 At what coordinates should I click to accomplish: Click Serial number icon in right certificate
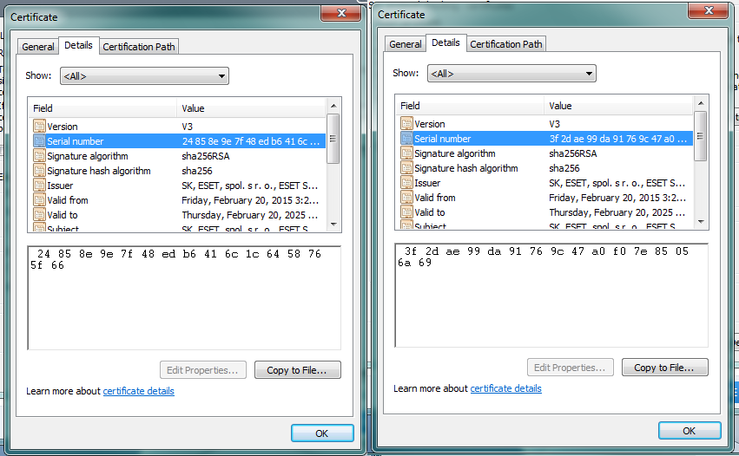point(406,139)
